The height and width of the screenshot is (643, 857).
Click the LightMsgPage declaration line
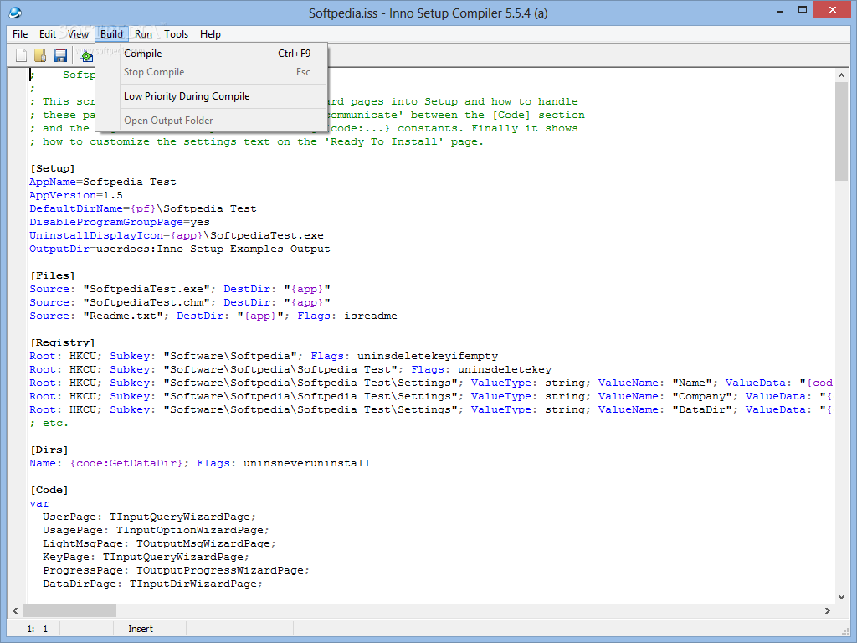click(x=159, y=543)
